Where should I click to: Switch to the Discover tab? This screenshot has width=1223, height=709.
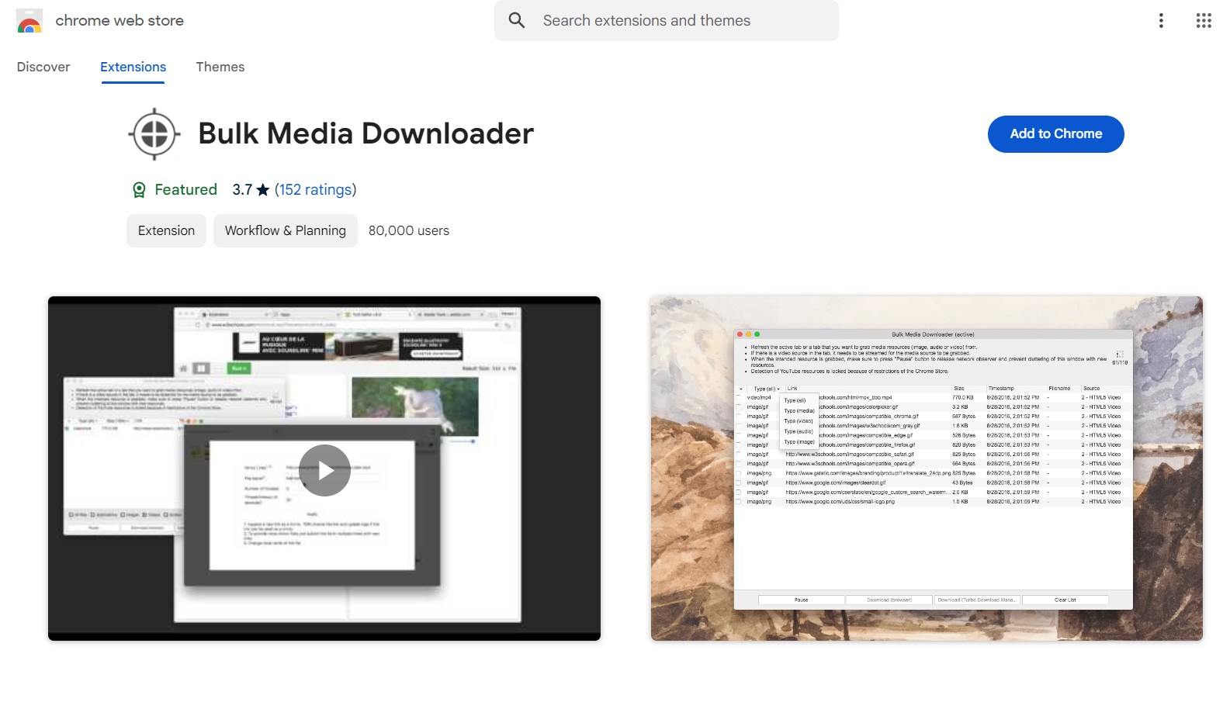[x=43, y=67]
